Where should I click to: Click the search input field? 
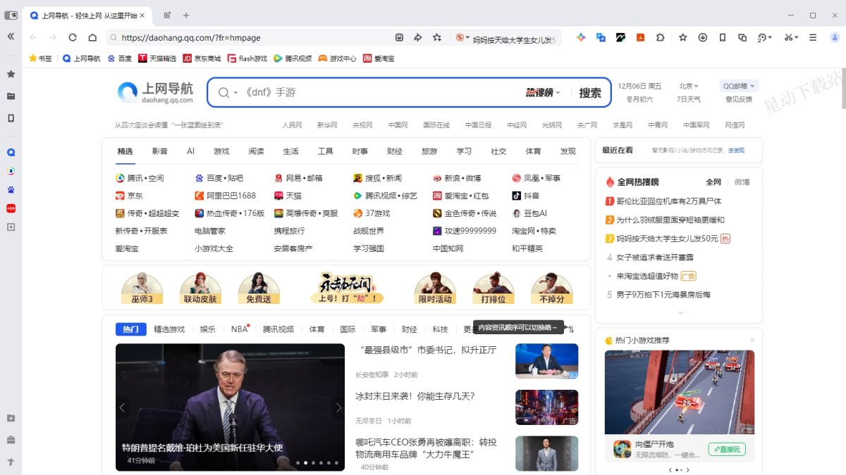pyautogui.click(x=381, y=93)
